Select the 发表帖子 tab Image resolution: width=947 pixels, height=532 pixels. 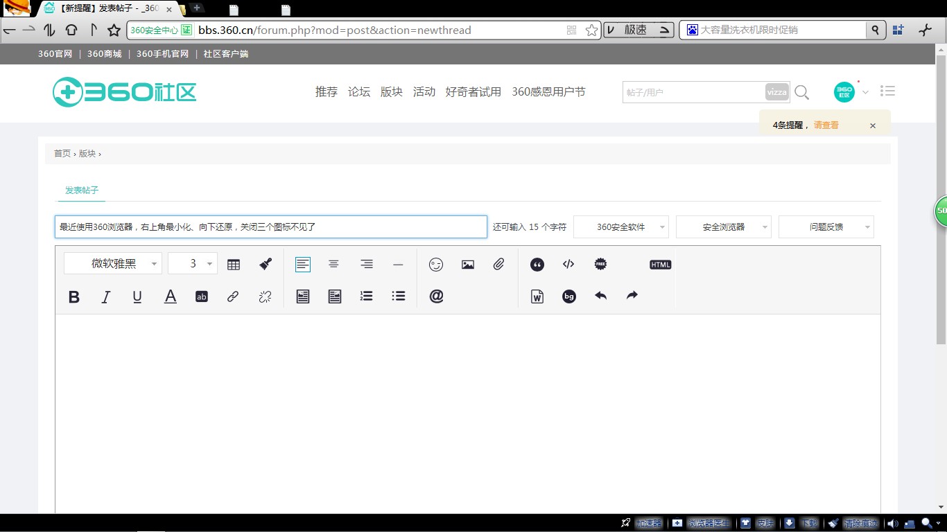pyautogui.click(x=82, y=190)
